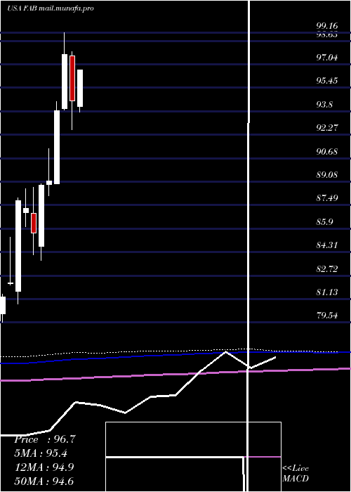Screen dimensions: 351x492
Task: Click the 89.08 price axis label
Action: [327, 175]
